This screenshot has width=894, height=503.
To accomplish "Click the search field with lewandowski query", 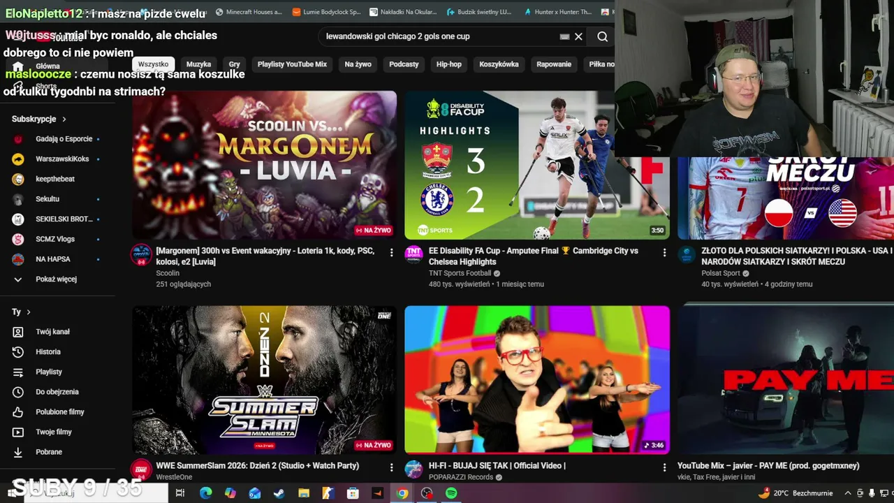I will tap(440, 36).
